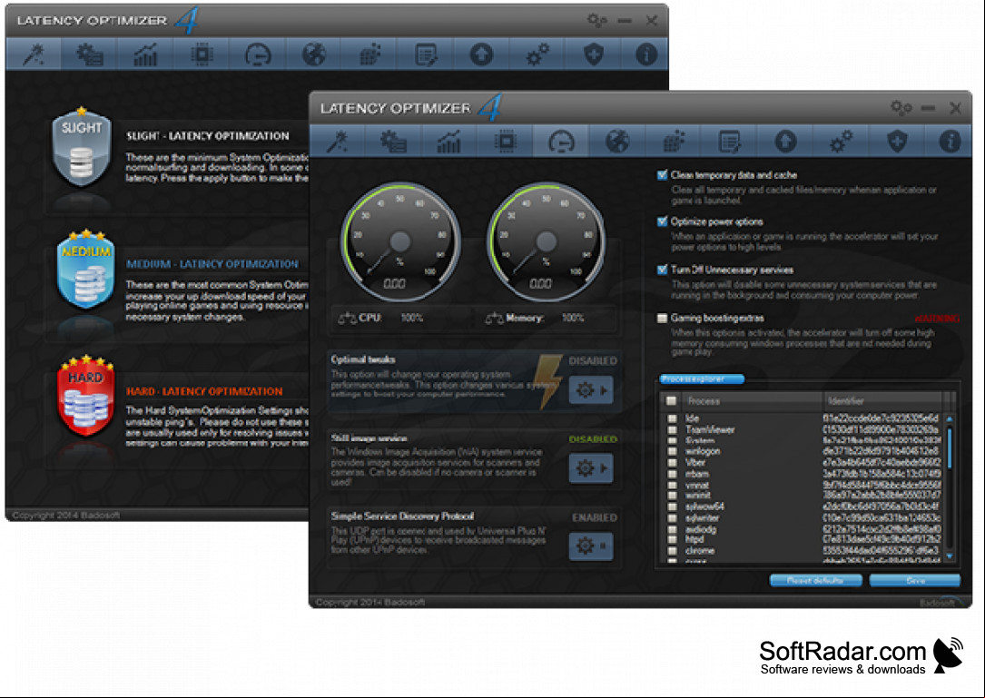Open the shield-plus tab in front window
The width and height of the screenshot is (985, 698).
[x=896, y=141]
